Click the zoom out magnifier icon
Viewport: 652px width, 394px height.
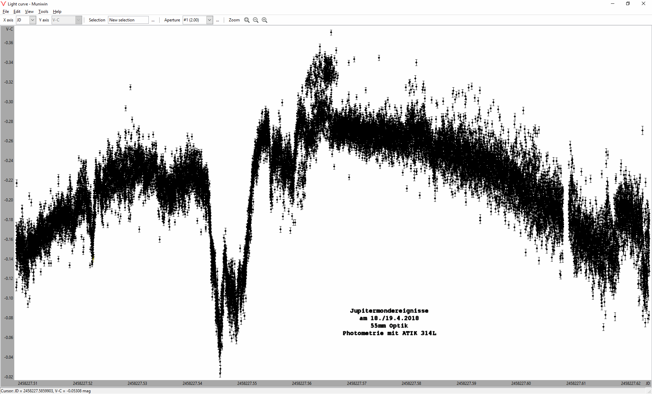pyautogui.click(x=256, y=20)
